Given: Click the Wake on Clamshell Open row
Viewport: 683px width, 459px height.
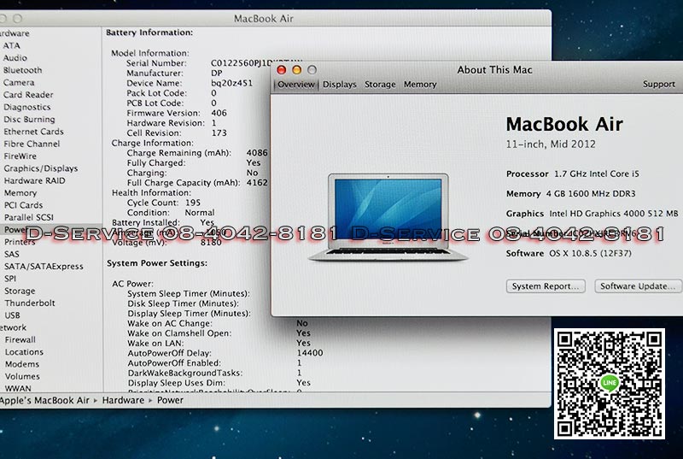Looking at the screenshot, I should (x=219, y=333).
